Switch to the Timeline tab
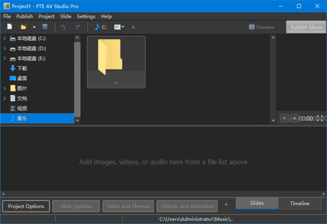The width and height of the screenshot is (327, 224). point(299,204)
